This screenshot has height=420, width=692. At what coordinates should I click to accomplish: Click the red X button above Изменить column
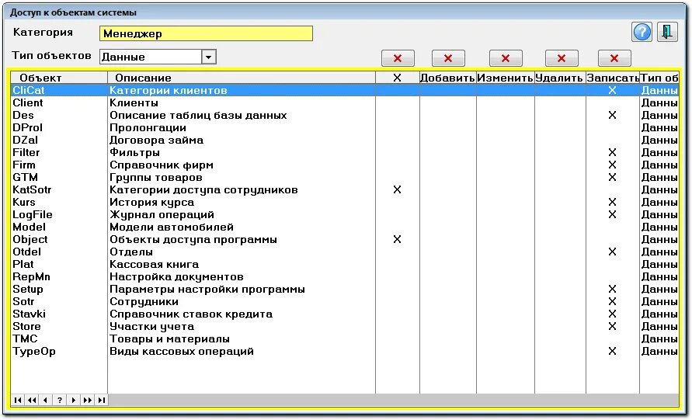tap(506, 58)
